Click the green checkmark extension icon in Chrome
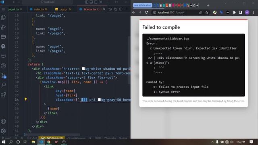 [215, 12]
